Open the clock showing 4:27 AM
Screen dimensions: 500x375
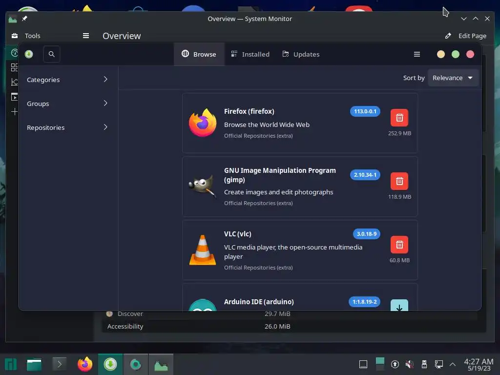click(x=479, y=364)
